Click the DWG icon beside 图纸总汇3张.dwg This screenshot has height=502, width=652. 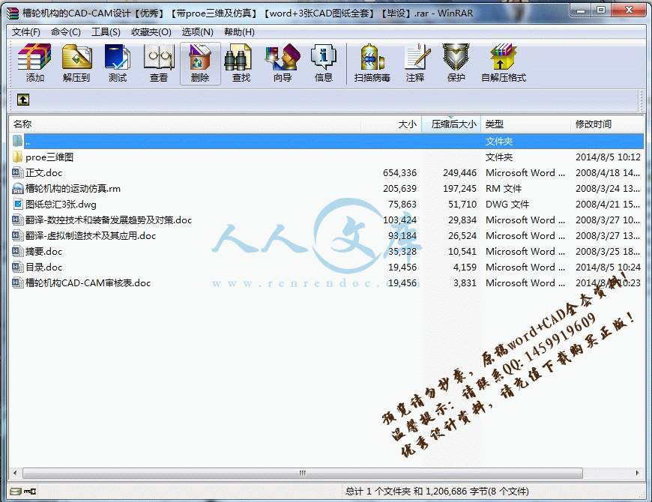[x=17, y=204]
